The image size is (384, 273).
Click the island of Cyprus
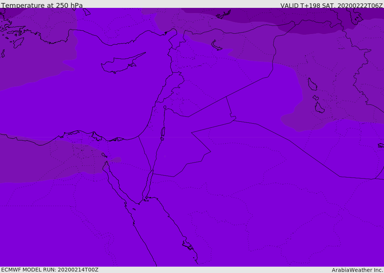119,64
